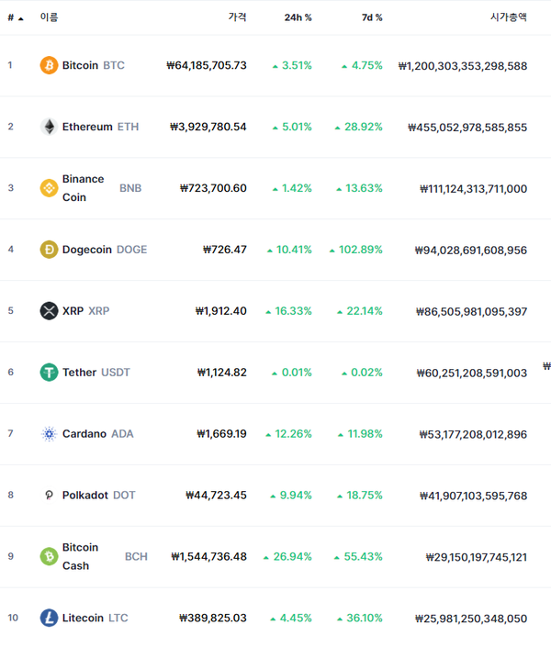Click the Ethereum diamond logo icon
The image size is (551, 647).
click(x=49, y=127)
